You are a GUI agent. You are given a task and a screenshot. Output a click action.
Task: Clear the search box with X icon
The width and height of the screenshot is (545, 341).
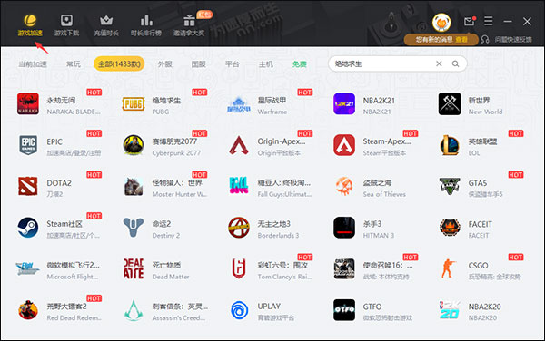pyautogui.click(x=439, y=63)
